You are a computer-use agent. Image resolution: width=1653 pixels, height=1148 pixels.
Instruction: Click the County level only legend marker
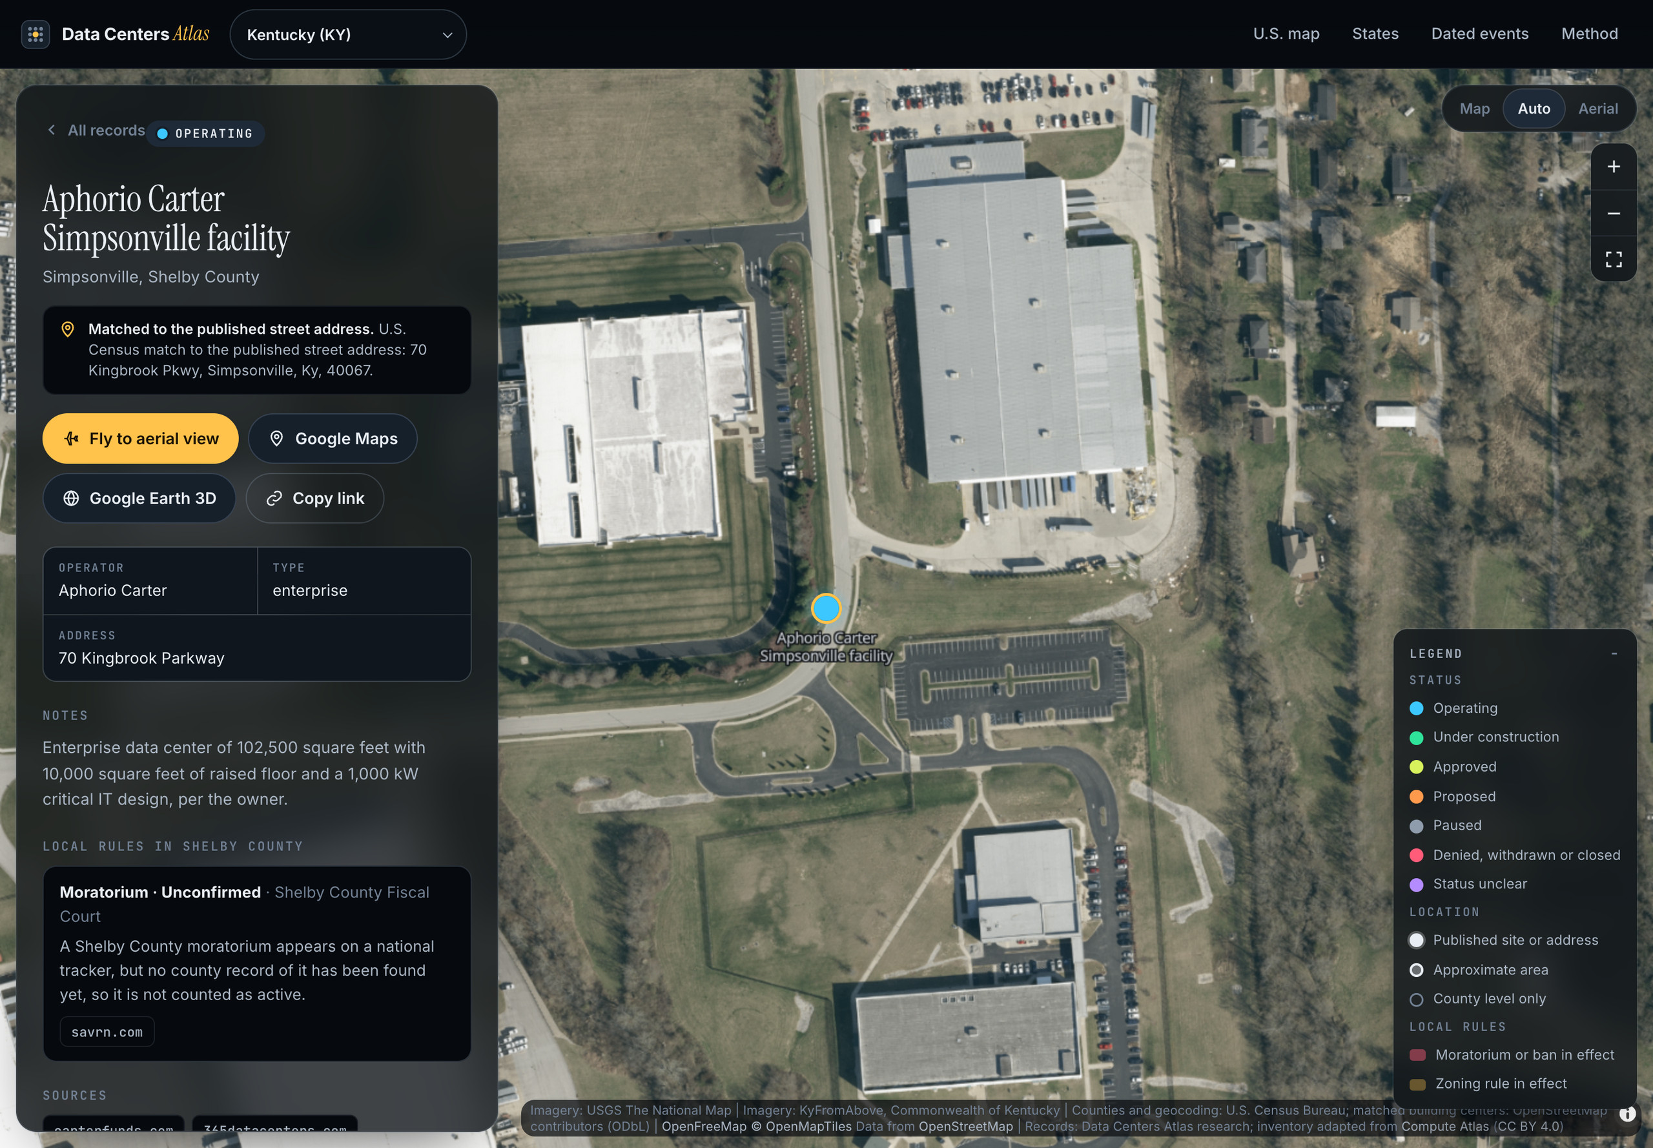tap(1416, 1000)
